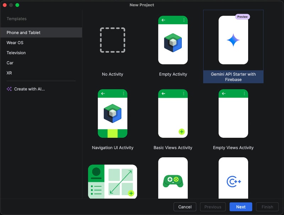Show Television templates
The width and height of the screenshot is (284, 215).
[16, 53]
